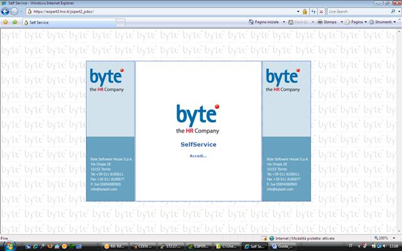Click info@bytesh.com in left panel
The image size is (402, 251).
click(x=104, y=189)
